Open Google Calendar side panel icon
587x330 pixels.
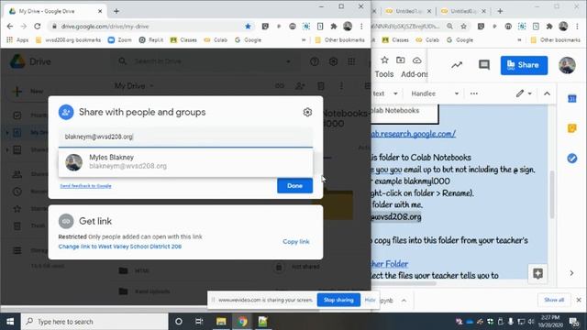(572, 99)
